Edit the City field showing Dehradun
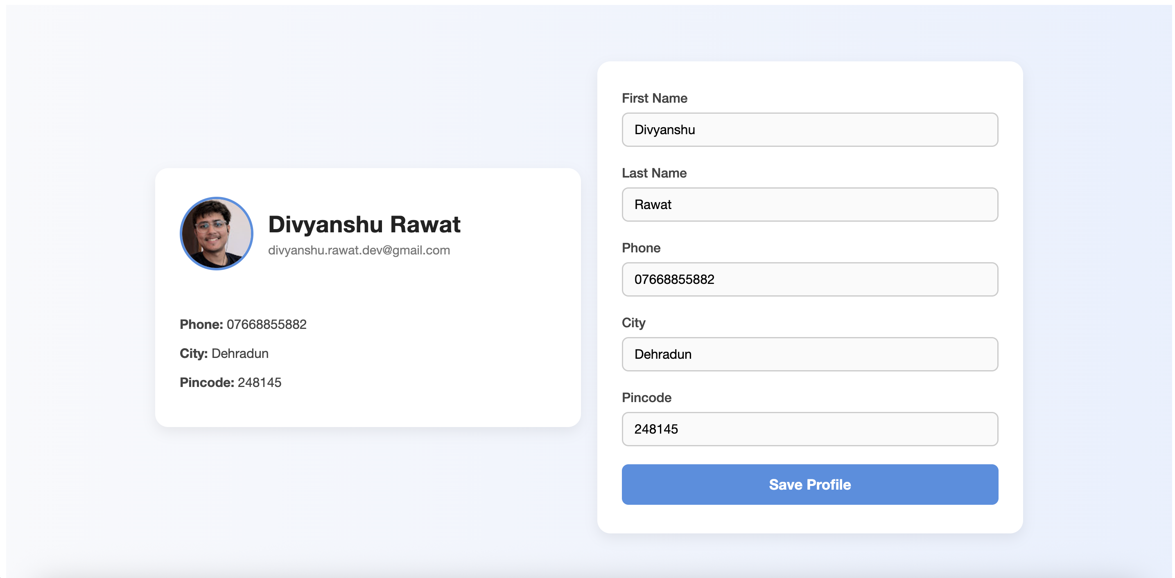1175x578 pixels. click(x=810, y=354)
